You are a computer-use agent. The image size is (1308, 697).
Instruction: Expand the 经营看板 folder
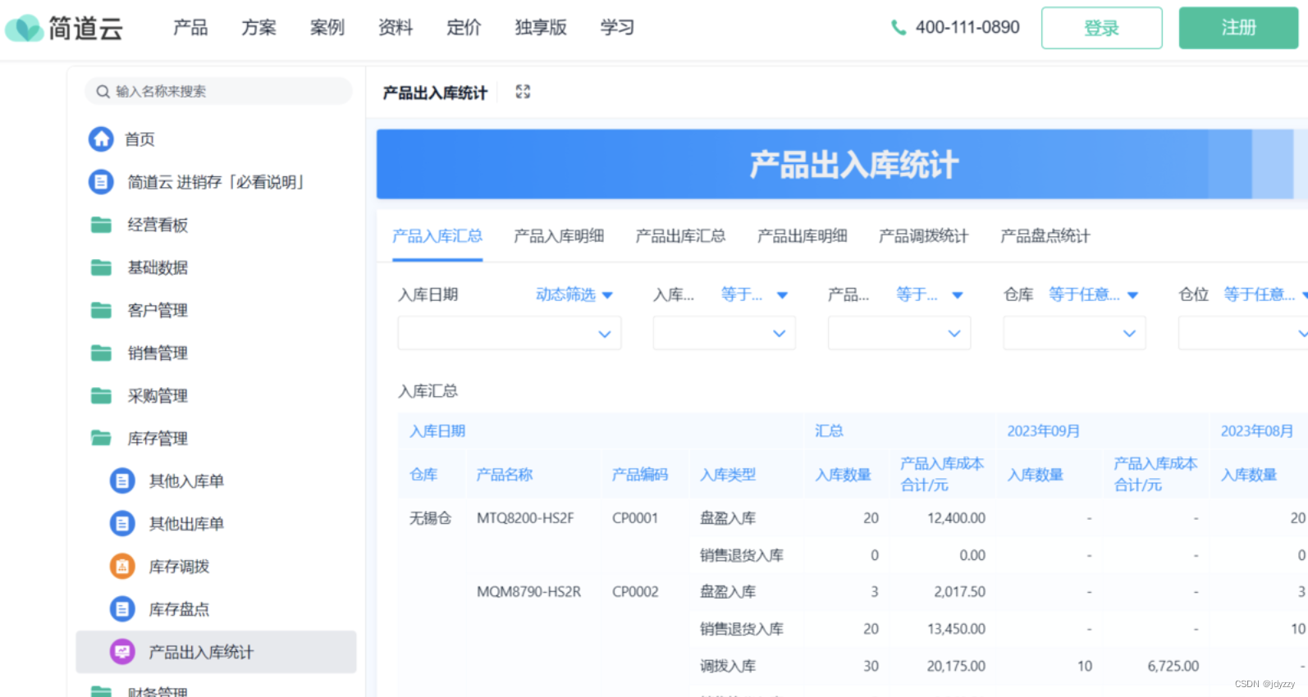[101, 225]
